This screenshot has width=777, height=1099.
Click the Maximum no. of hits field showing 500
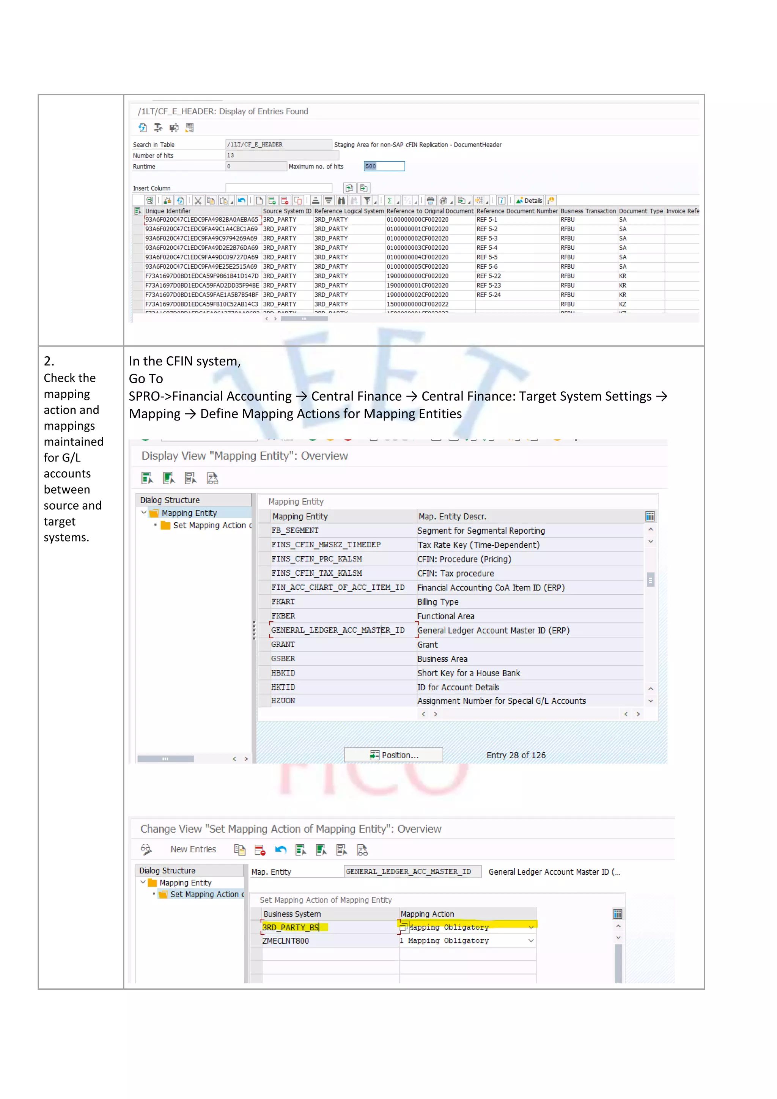pyautogui.click(x=384, y=166)
